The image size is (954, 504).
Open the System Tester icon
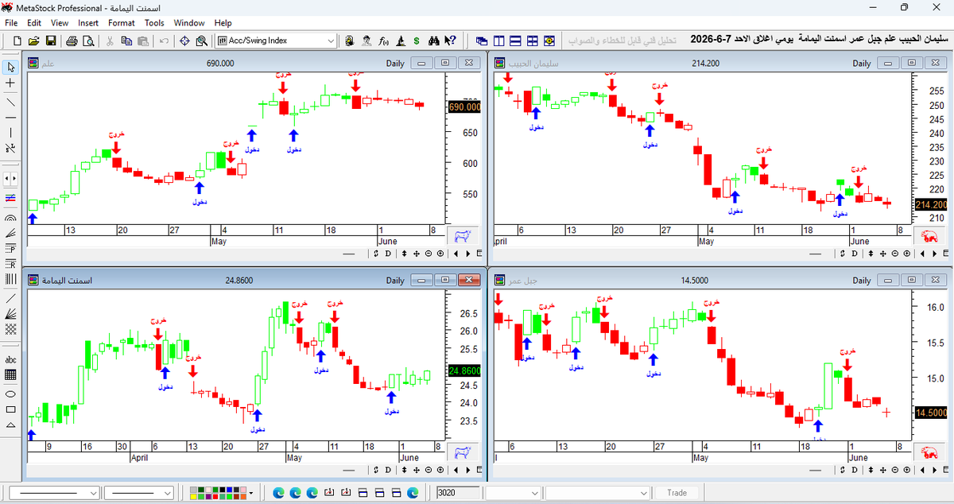(x=400, y=41)
